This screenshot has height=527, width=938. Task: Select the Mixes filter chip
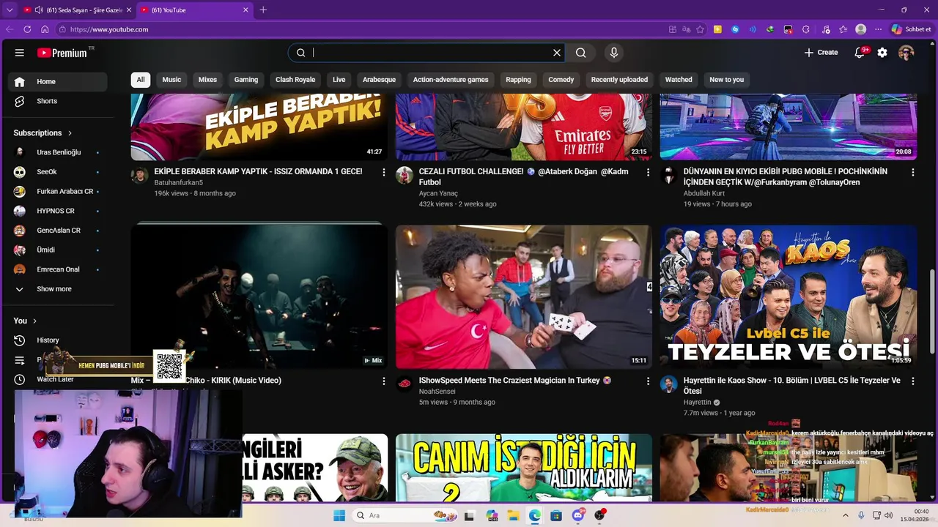(x=207, y=80)
